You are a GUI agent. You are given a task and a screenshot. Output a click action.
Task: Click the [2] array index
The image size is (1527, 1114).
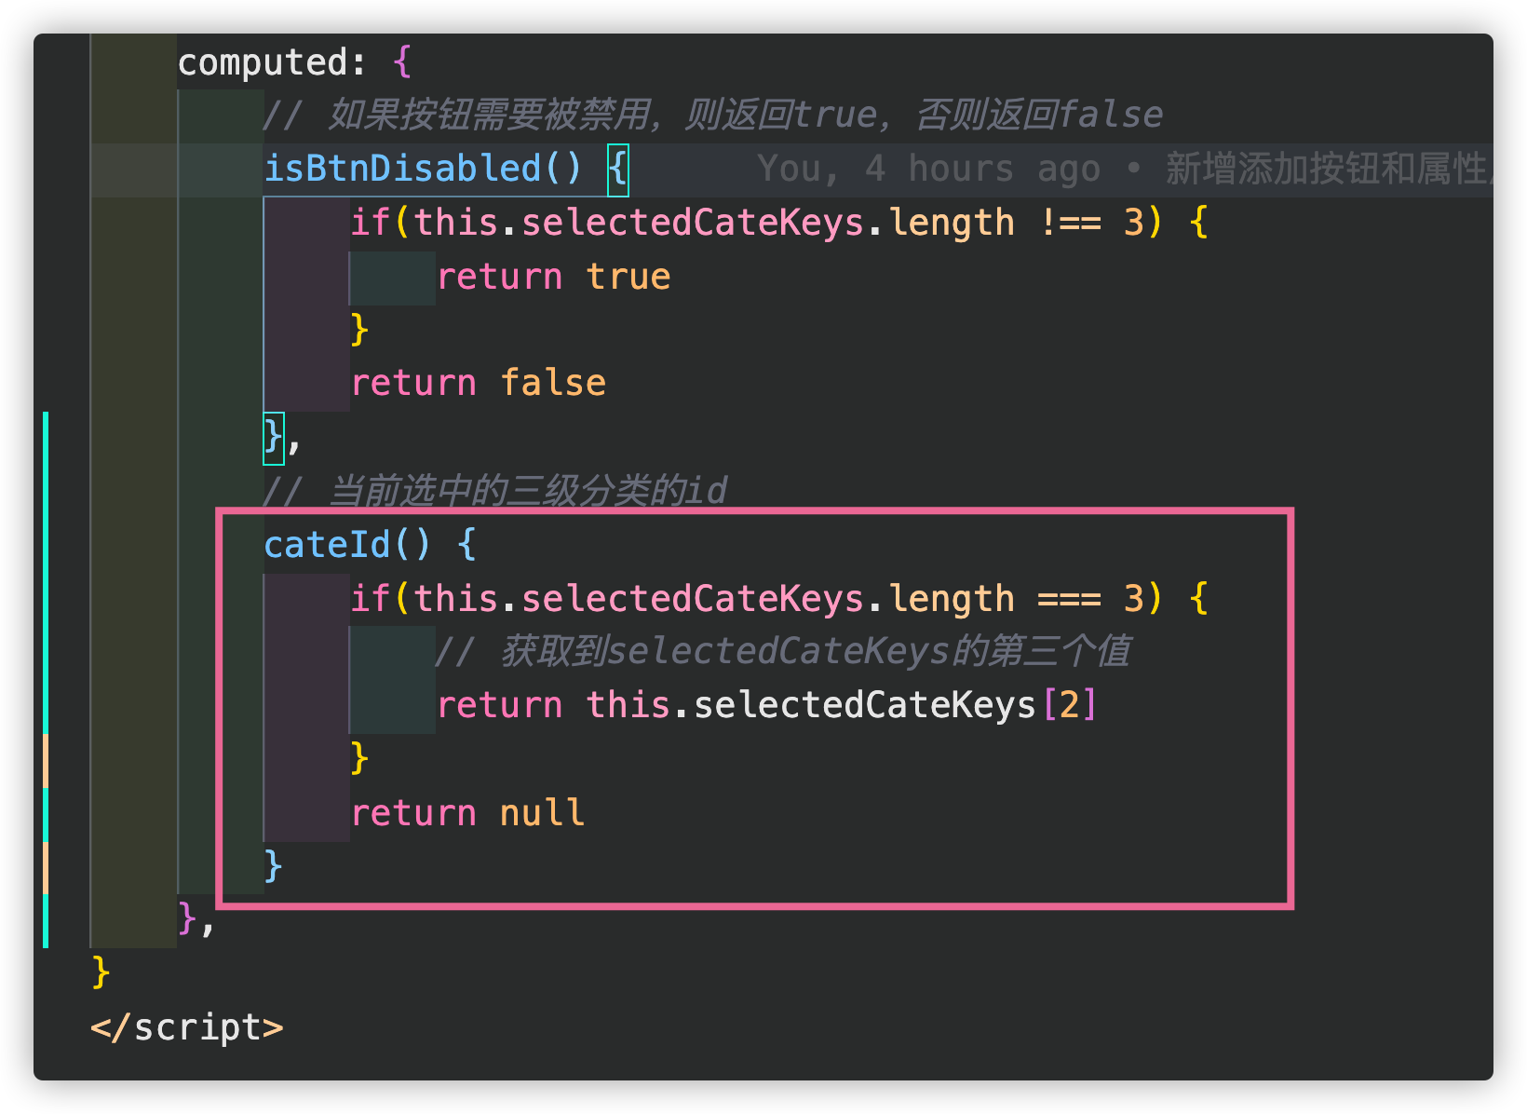(1070, 705)
